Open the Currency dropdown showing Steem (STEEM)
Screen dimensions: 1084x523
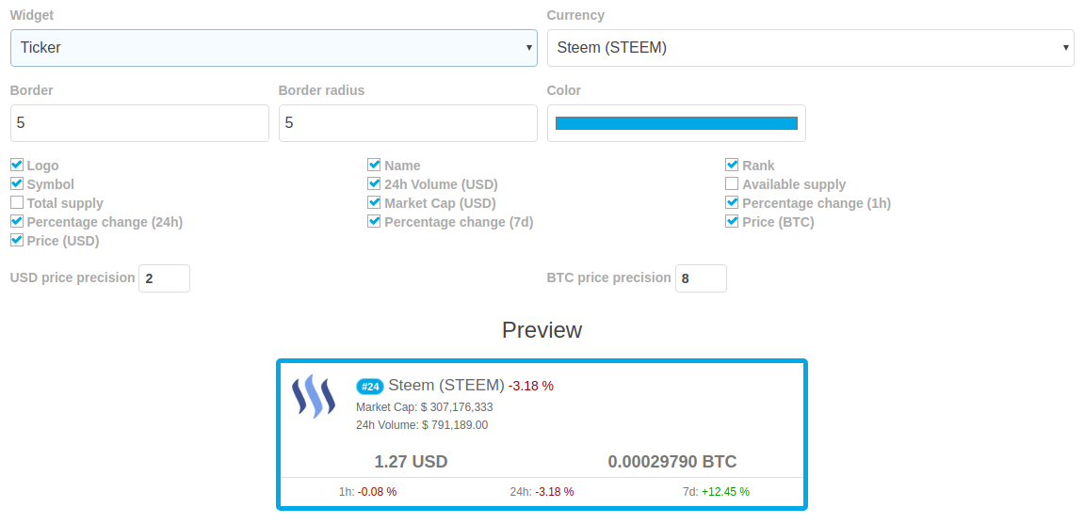pos(810,48)
